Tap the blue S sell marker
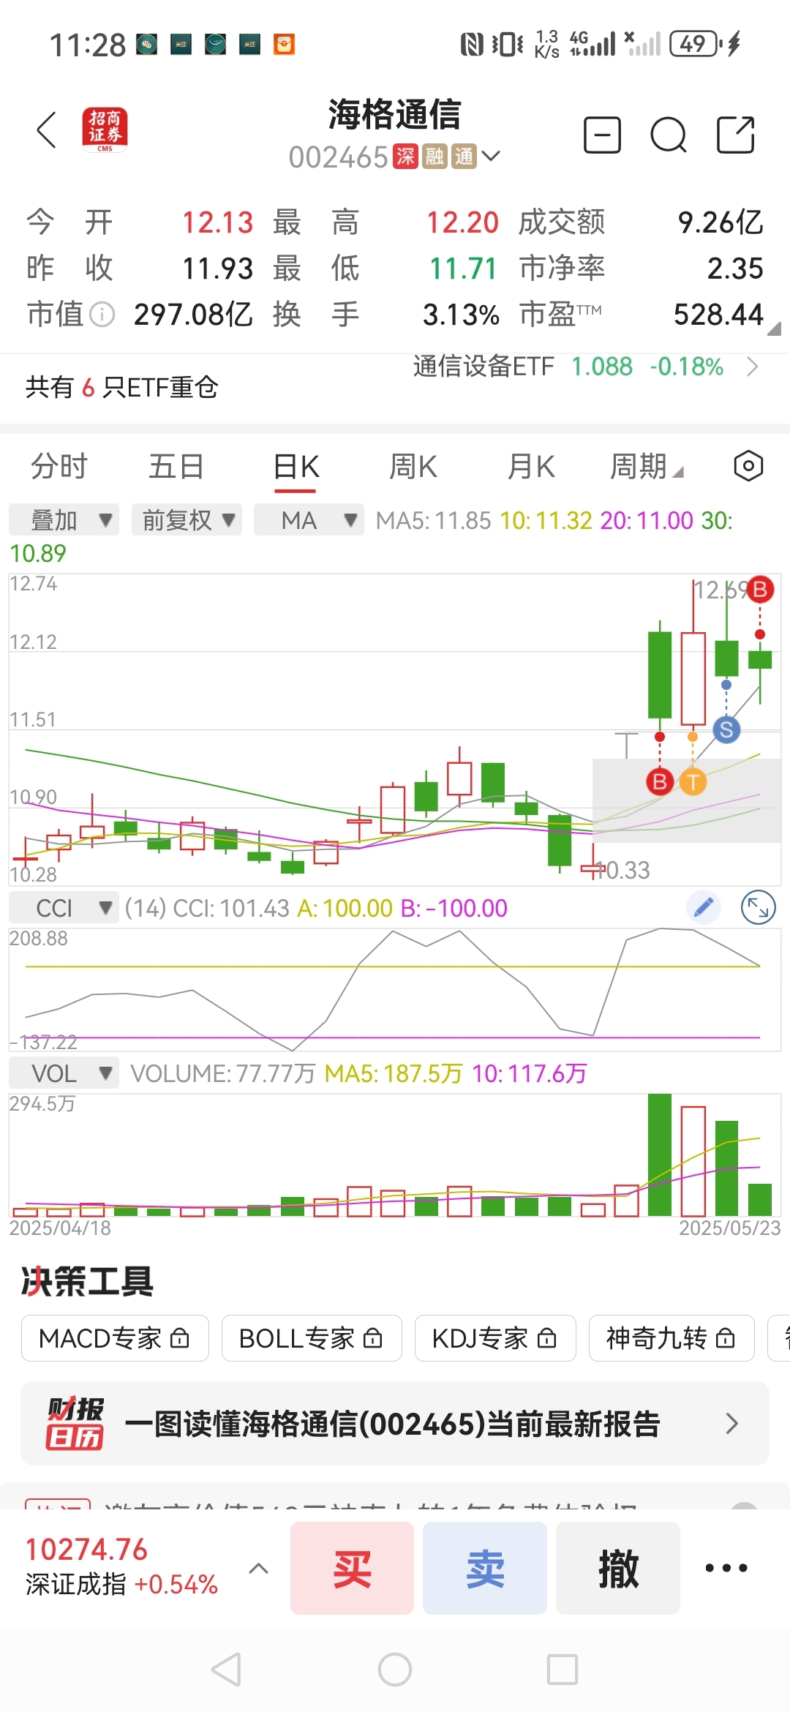The height and width of the screenshot is (1712, 790). pos(726,729)
